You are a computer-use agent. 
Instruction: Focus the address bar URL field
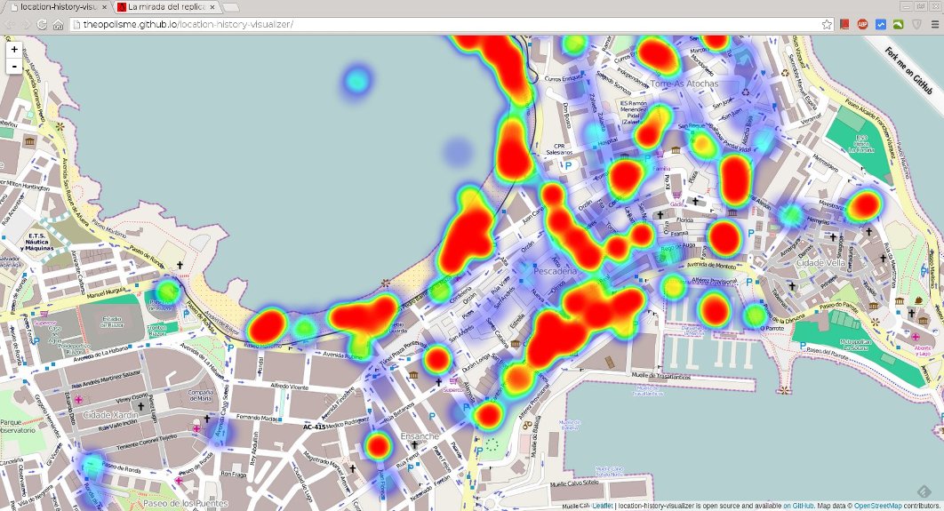452,24
